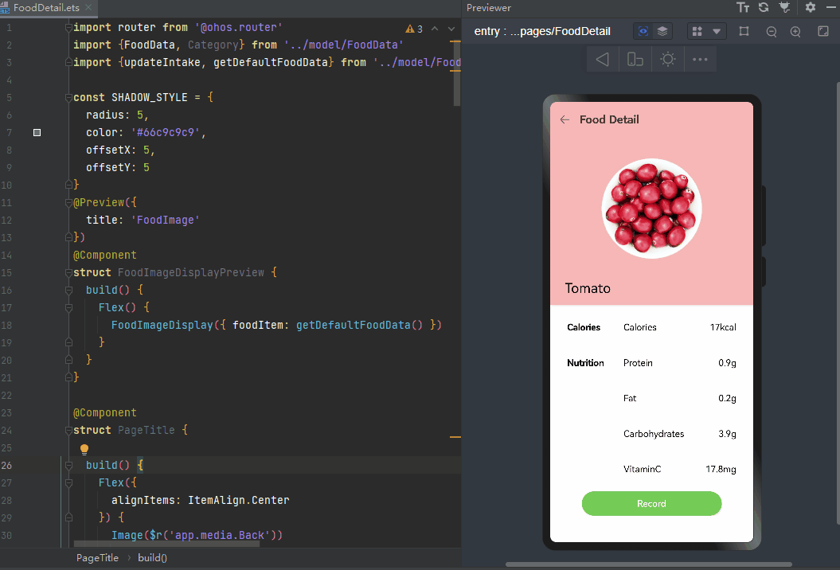Viewport: 840px width, 570px height.
Task: Click the color swatch on line 7 gutter
Action: (x=37, y=132)
